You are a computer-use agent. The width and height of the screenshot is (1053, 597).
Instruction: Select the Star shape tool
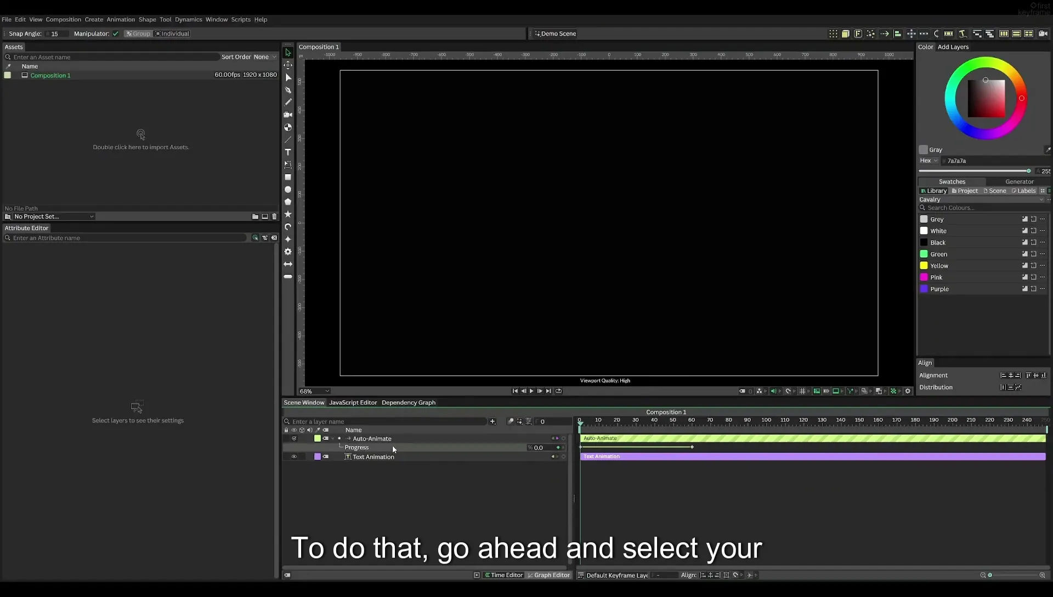288,215
